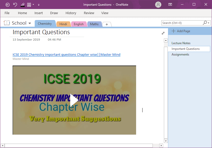The image size is (212, 148).
Task: Open the pen set dropdown arrow
Action: 33,5
